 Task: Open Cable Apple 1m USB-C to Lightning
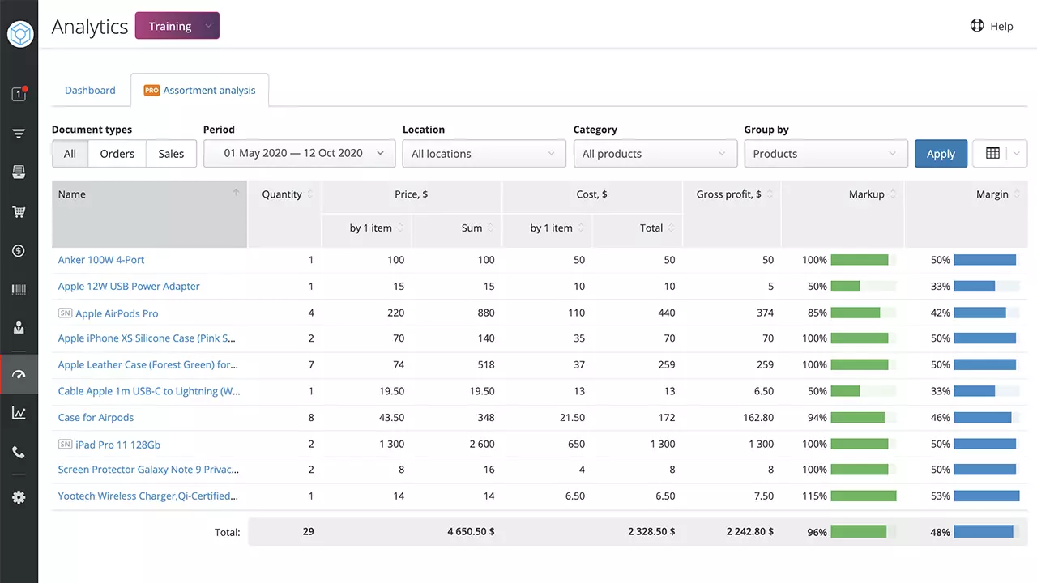point(149,391)
